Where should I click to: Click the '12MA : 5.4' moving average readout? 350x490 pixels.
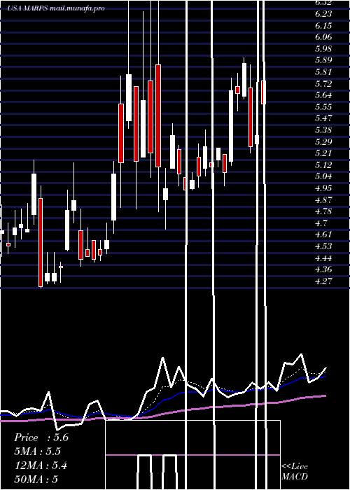(x=41, y=465)
